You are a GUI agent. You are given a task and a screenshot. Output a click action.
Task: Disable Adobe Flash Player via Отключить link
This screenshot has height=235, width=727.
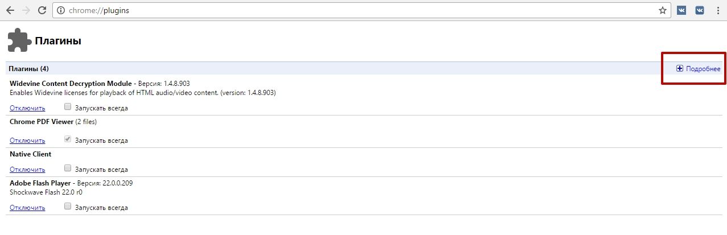point(27,208)
